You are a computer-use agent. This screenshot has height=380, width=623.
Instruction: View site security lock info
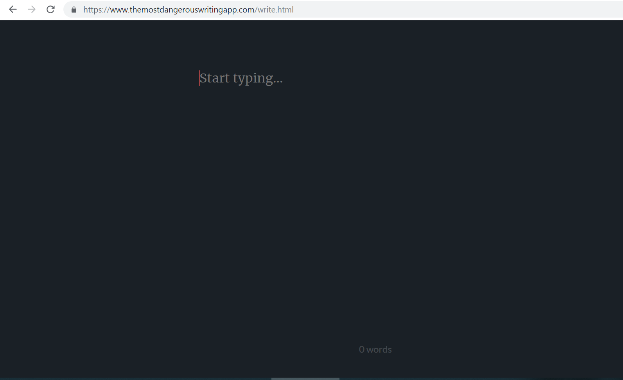point(74,10)
